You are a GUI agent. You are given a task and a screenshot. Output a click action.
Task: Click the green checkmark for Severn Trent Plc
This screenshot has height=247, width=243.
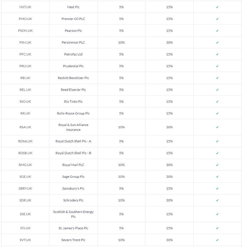click(217, 240)
